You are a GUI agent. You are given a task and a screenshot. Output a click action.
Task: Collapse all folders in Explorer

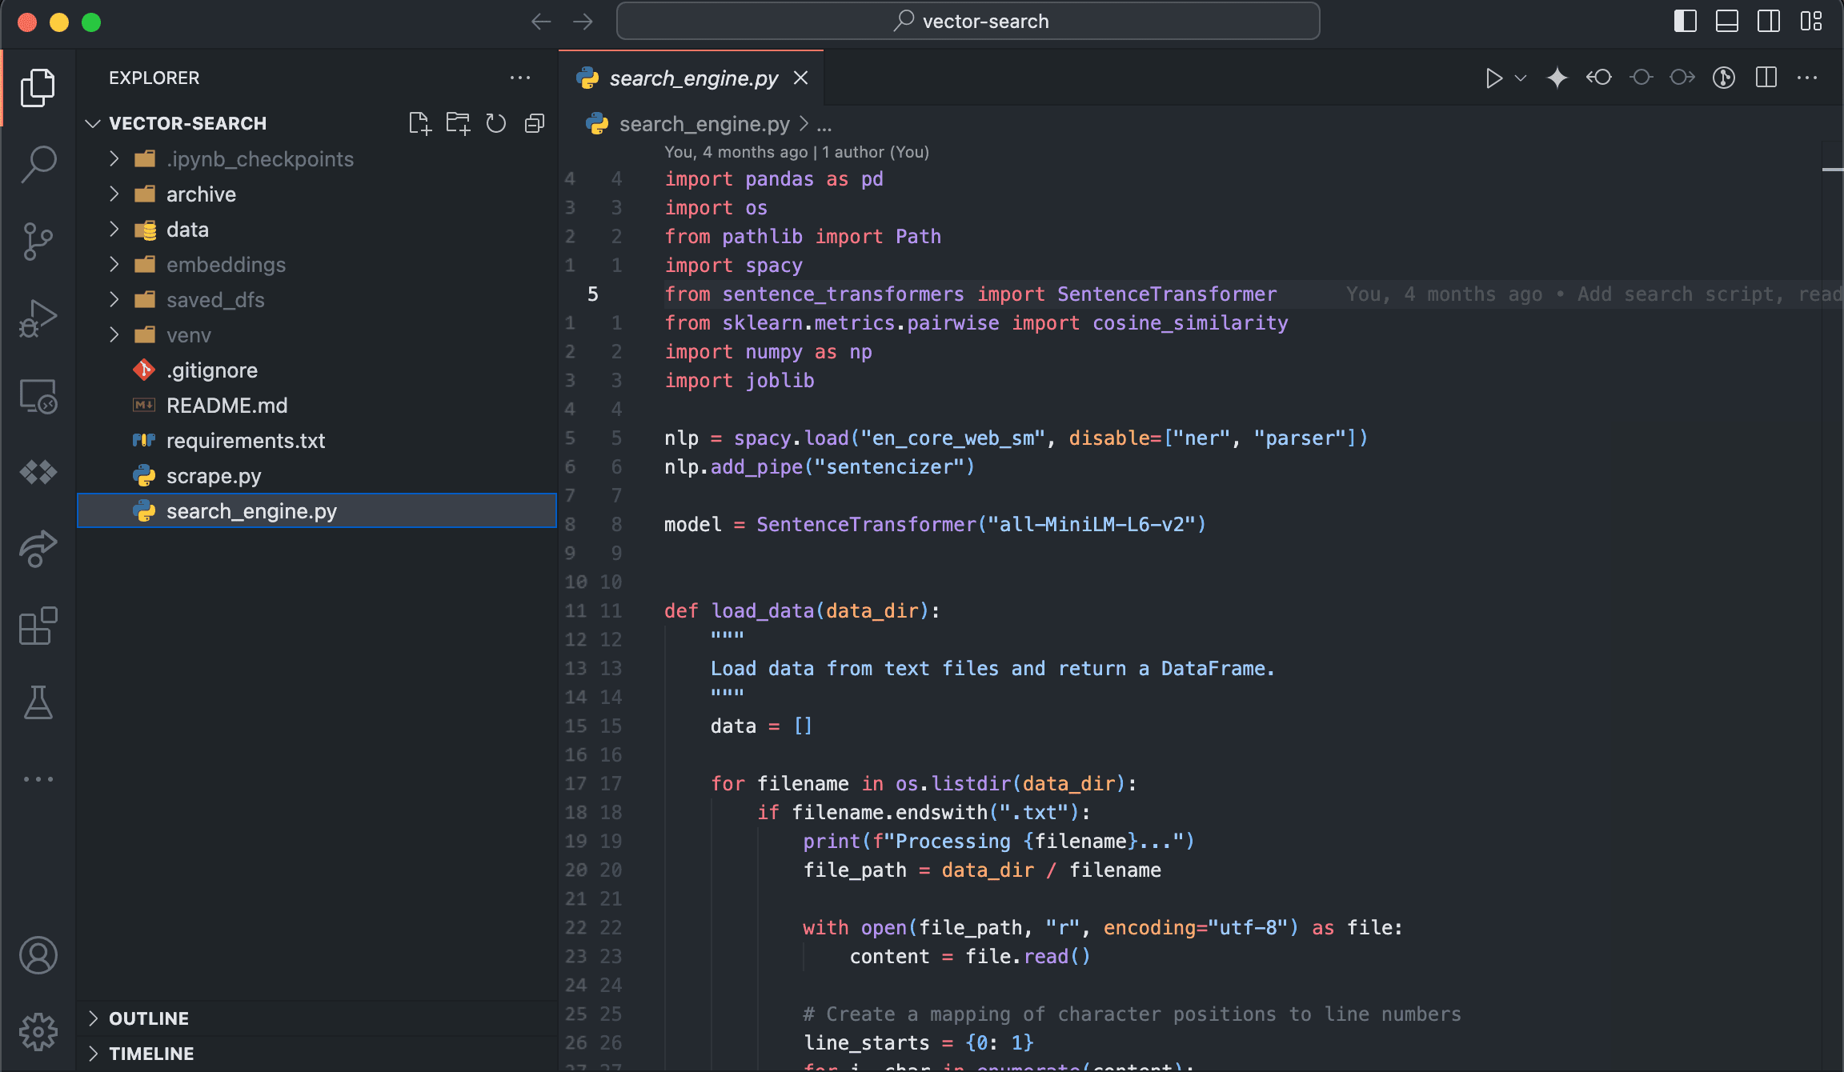click(535, 123)
